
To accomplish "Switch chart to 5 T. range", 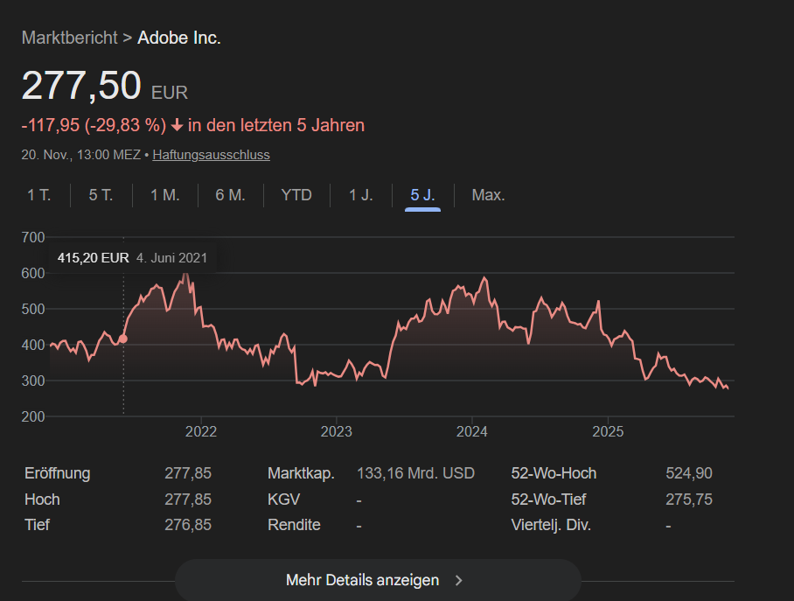I will point(101,195).
